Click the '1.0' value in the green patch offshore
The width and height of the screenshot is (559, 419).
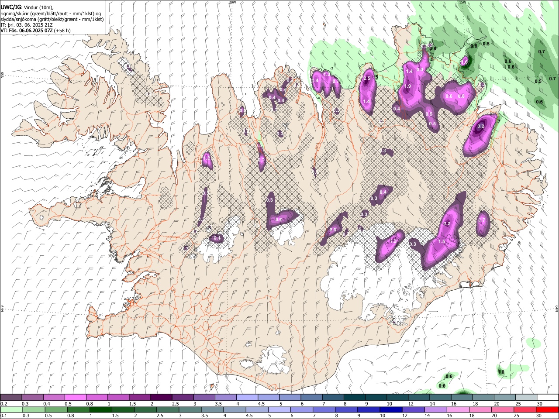[x=501, y=372]
